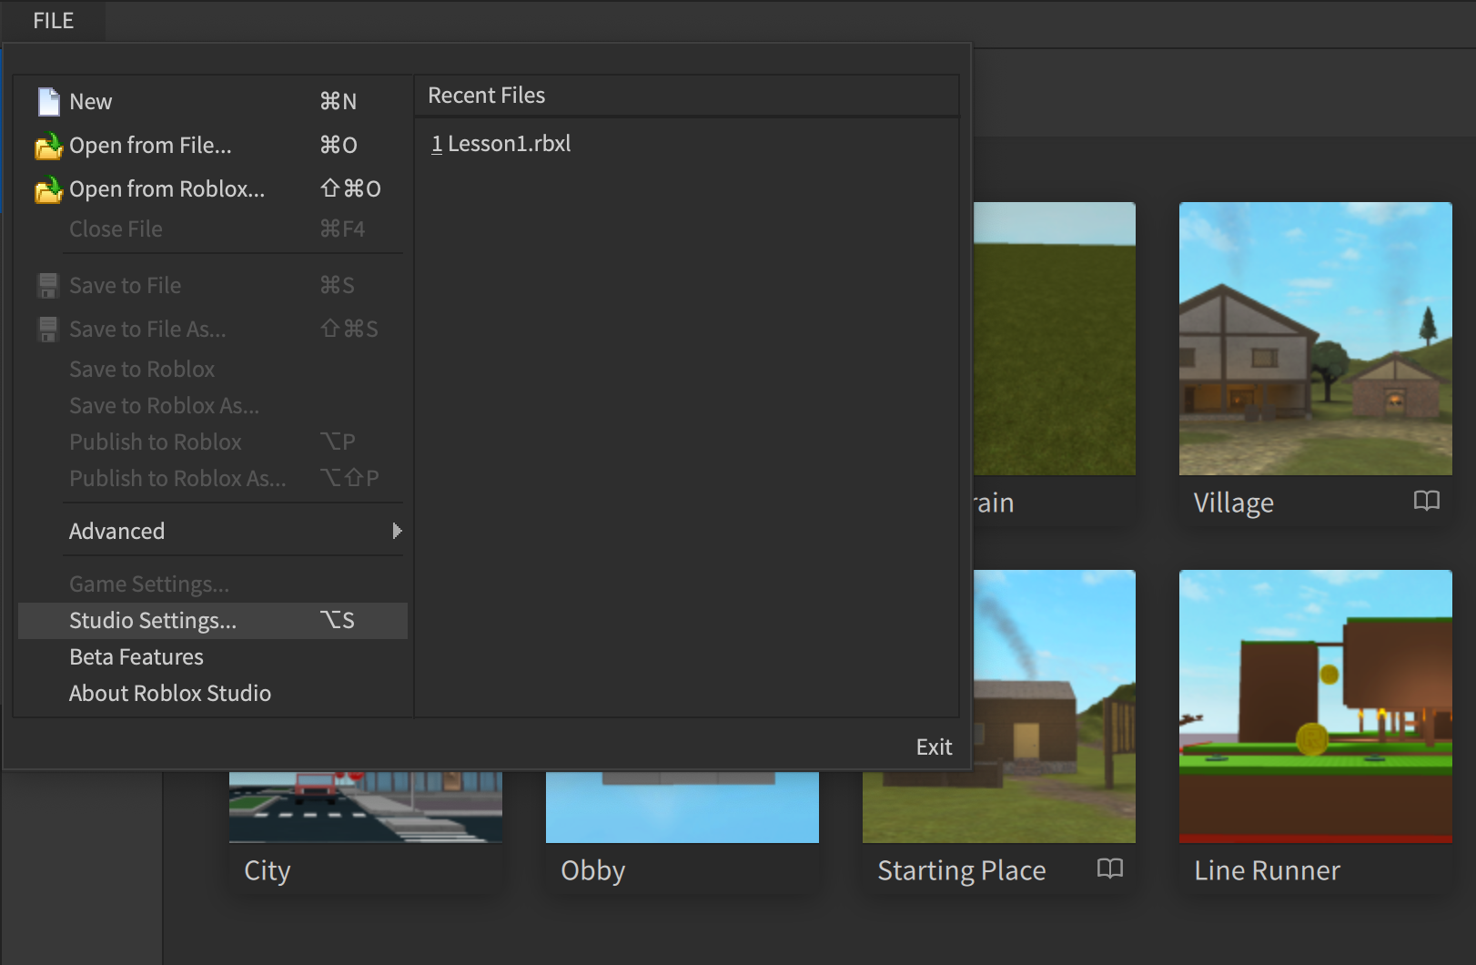The height and width of the screenshot is (965, 1476).
Task: Open Beta Features menu entry
Action: [213, 656]
